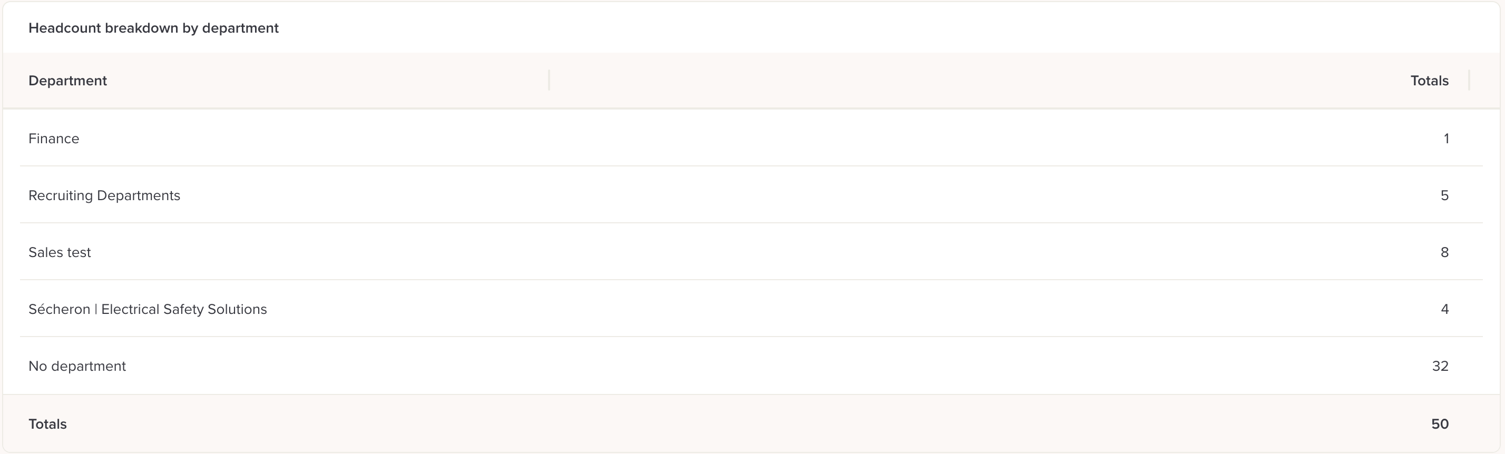The image size is (1505, 454).
Task: Click No department headcount value 32
Action: point(1440,366)
